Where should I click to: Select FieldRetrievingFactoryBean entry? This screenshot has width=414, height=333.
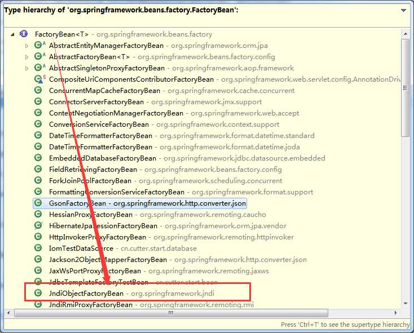click(165, 170)
